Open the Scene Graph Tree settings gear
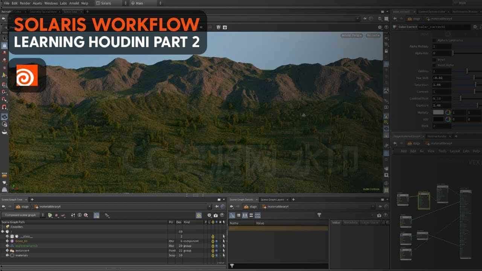The height and width of the screenshot is (271, 482). [209, 215]
